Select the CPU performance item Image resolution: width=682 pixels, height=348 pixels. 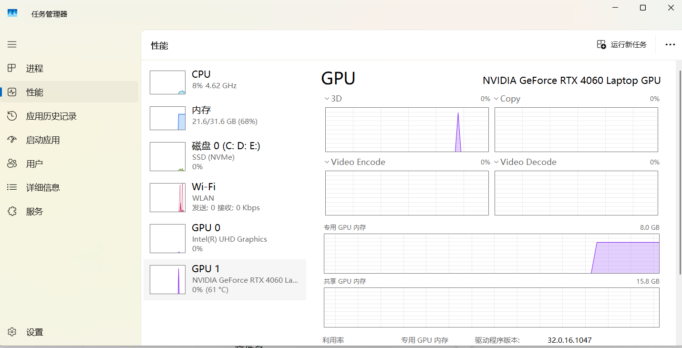(x=225, y=82)
